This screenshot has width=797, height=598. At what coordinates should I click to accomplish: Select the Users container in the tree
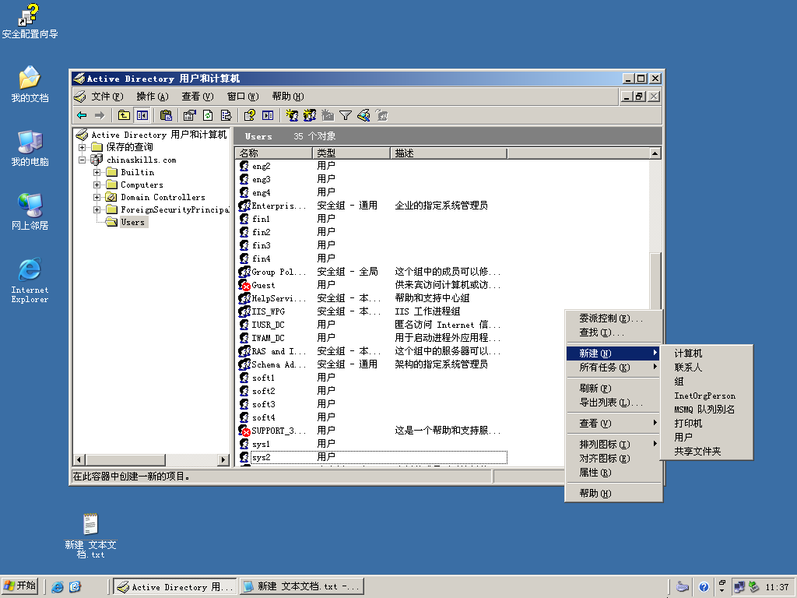click(132, 222)
